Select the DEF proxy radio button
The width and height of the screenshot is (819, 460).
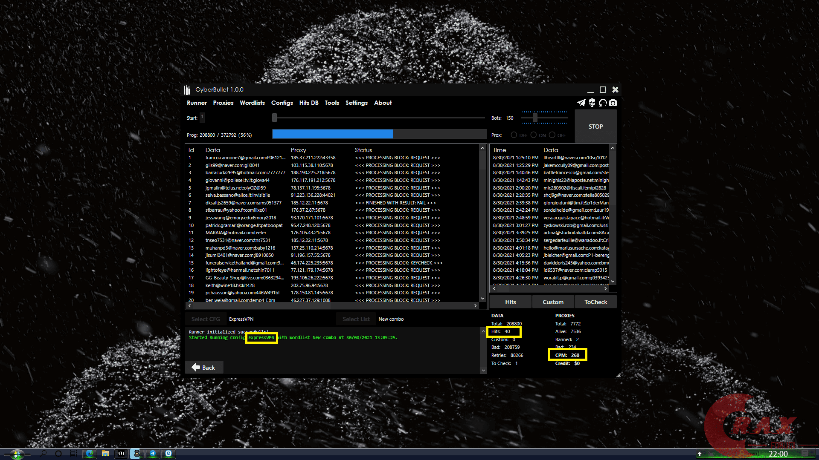coord(514,135)
